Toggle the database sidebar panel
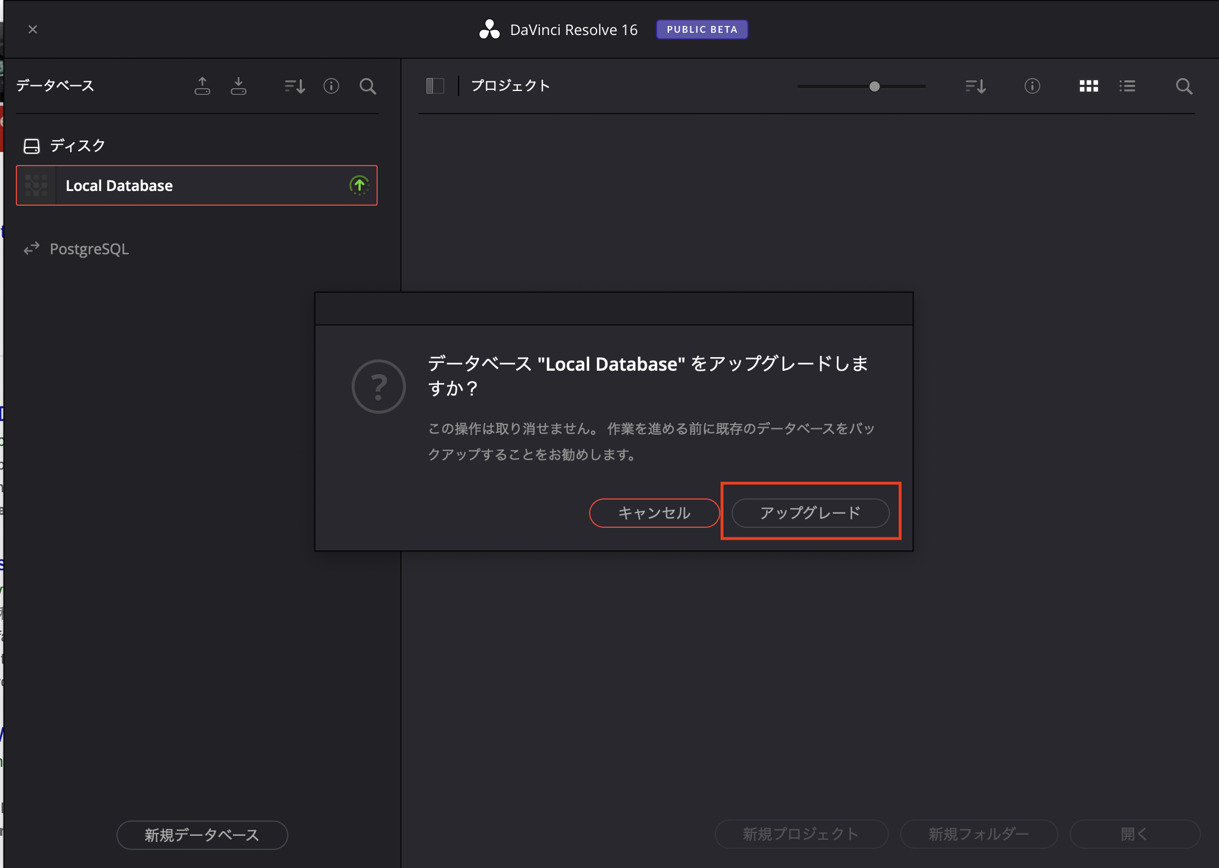The width and height of the screenshot is (1219, 868). (435, 86)
